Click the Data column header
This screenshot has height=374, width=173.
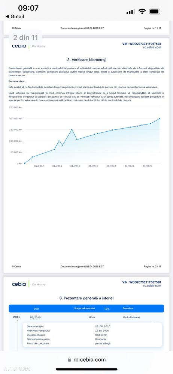pos(37,309)
